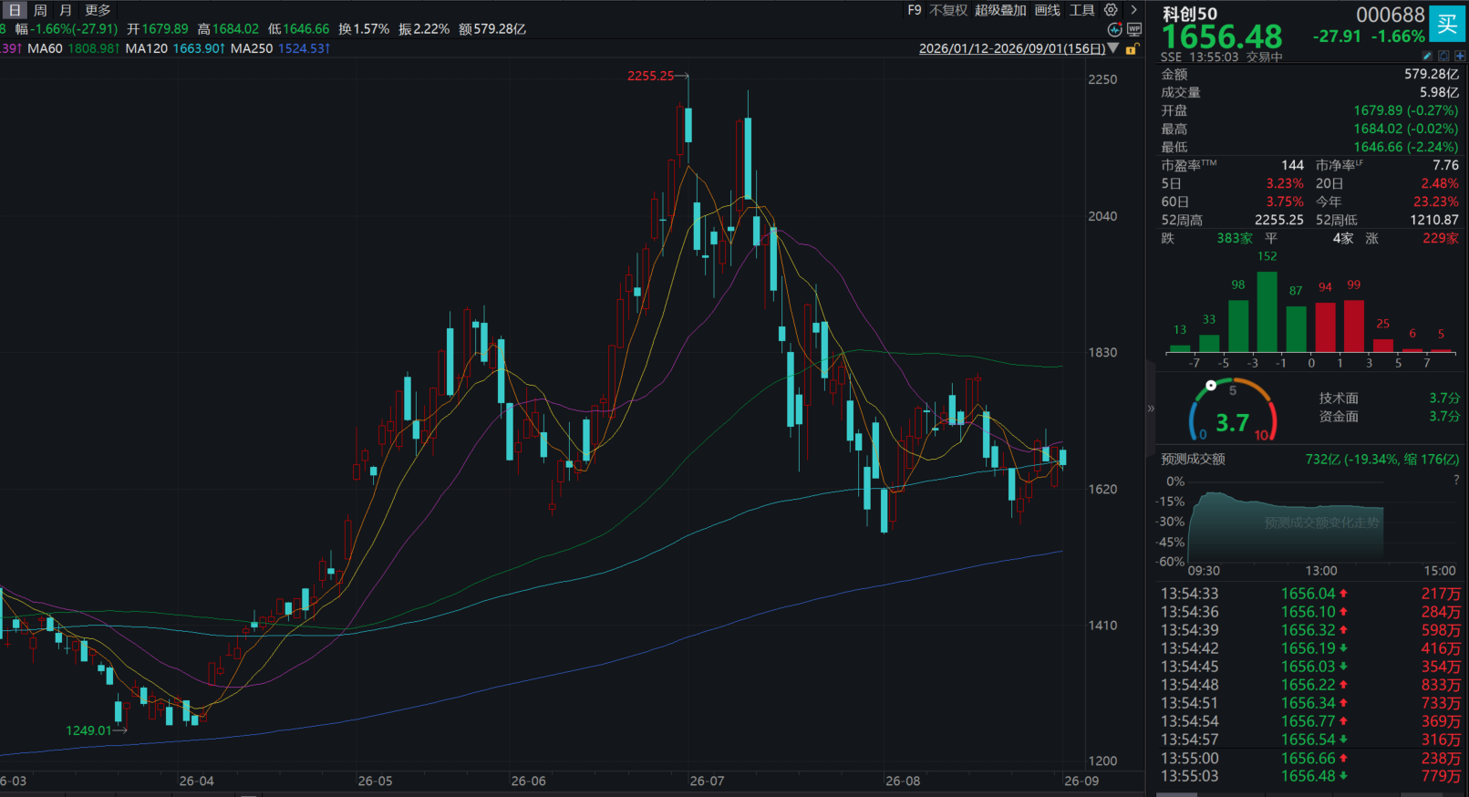The height and width of the screenshot is (797, 1469).
Task: Click the 技术面 technical score row
Action: click(1390, 398)
